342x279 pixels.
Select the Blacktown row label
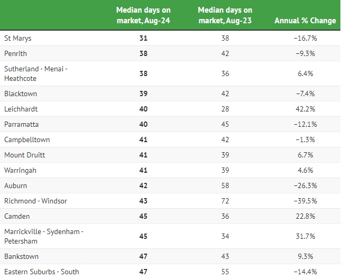click(x=21, y=94)
